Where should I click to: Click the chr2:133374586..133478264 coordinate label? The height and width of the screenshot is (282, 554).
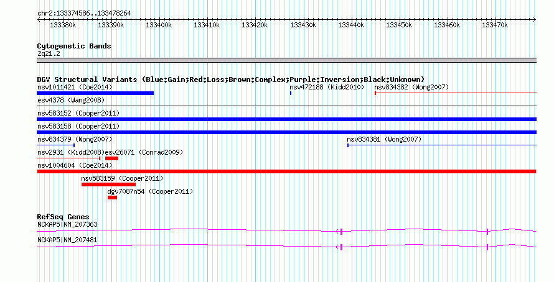click(x=84, y=13)
